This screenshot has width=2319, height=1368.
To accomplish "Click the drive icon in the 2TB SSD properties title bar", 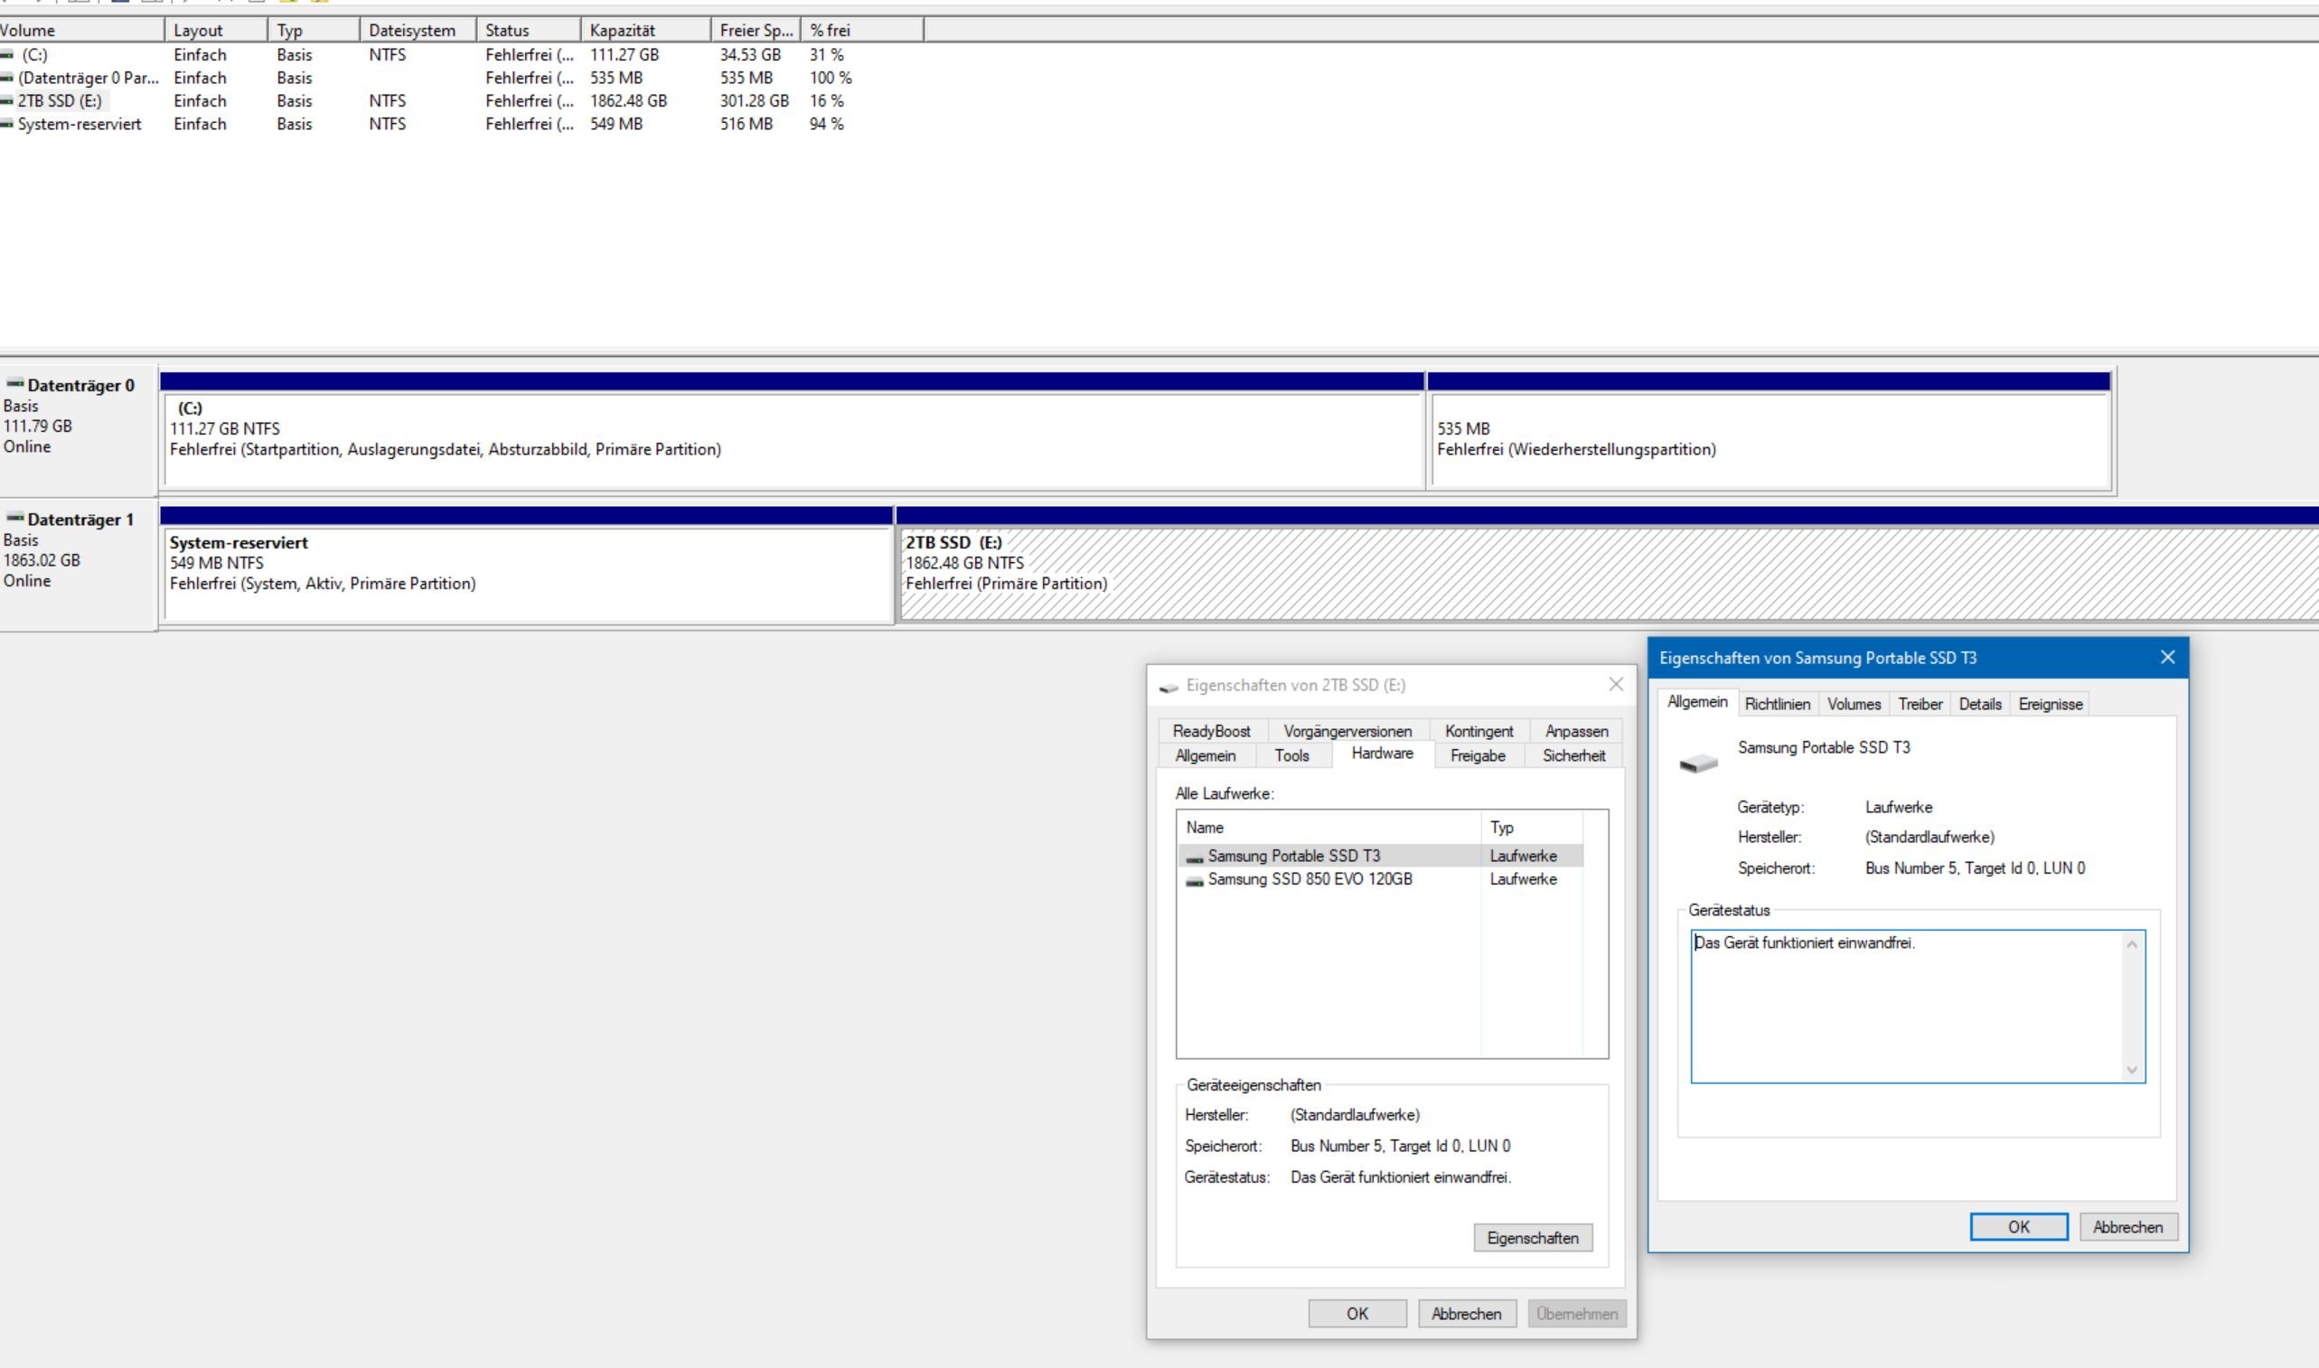I will coord(1169,687).
